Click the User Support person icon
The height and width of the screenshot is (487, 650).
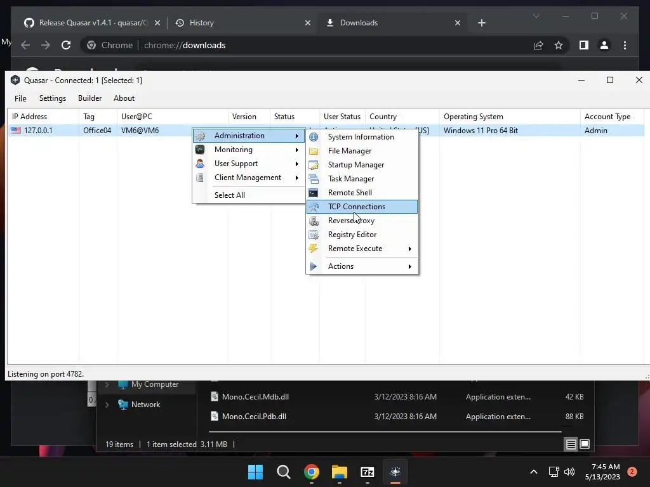click(200, 164)
